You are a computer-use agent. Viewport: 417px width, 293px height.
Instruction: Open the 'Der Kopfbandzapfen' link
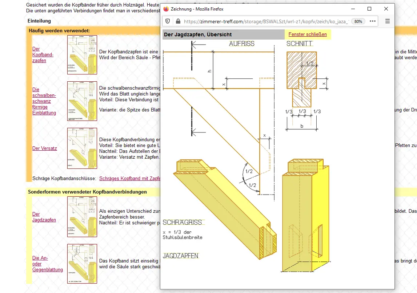tap(43, 55)
